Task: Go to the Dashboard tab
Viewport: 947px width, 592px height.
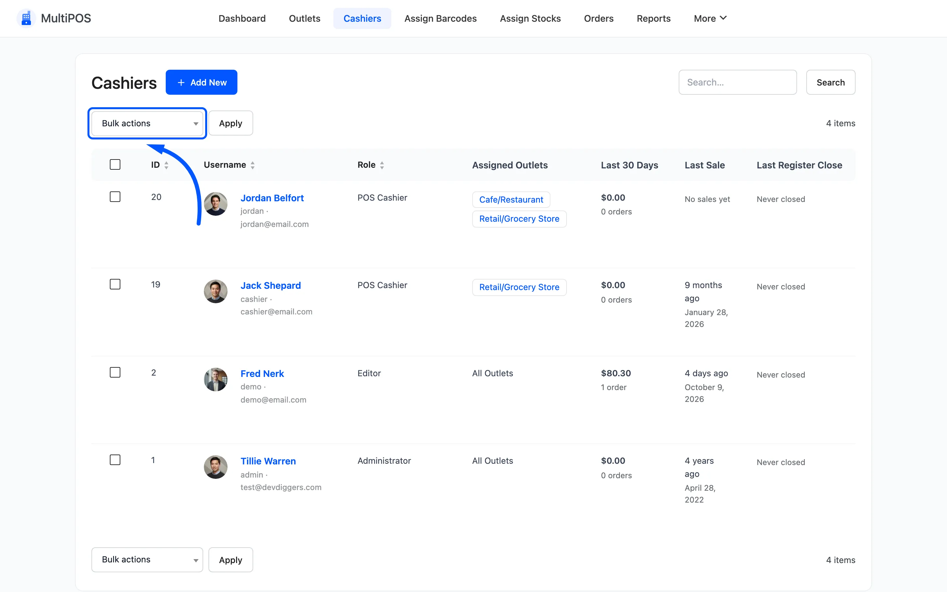Action: [x=242, y=18]
